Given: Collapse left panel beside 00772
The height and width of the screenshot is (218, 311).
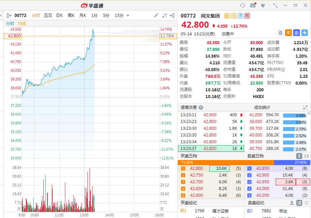Looking at the screenshot, I should click(x=9, y=15).
